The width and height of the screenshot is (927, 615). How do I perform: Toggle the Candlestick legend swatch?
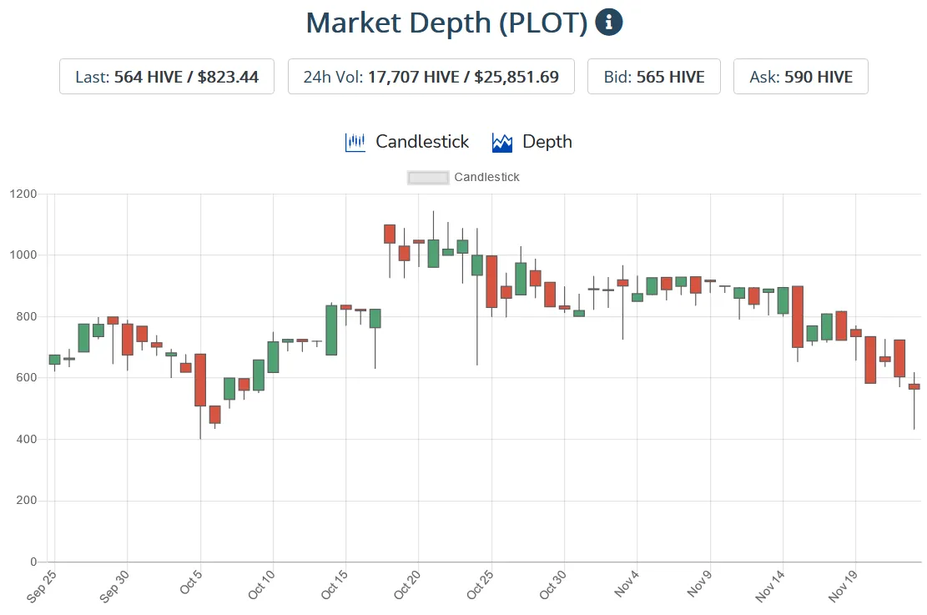click(428, 178)
